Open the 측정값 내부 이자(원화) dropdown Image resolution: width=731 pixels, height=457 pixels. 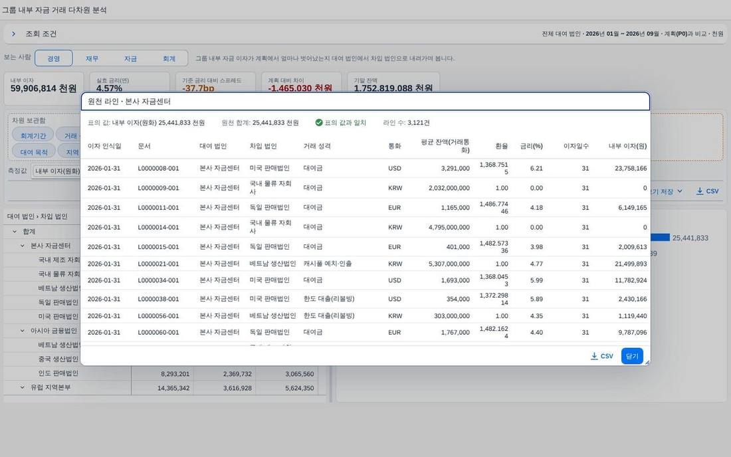(56, 171)
